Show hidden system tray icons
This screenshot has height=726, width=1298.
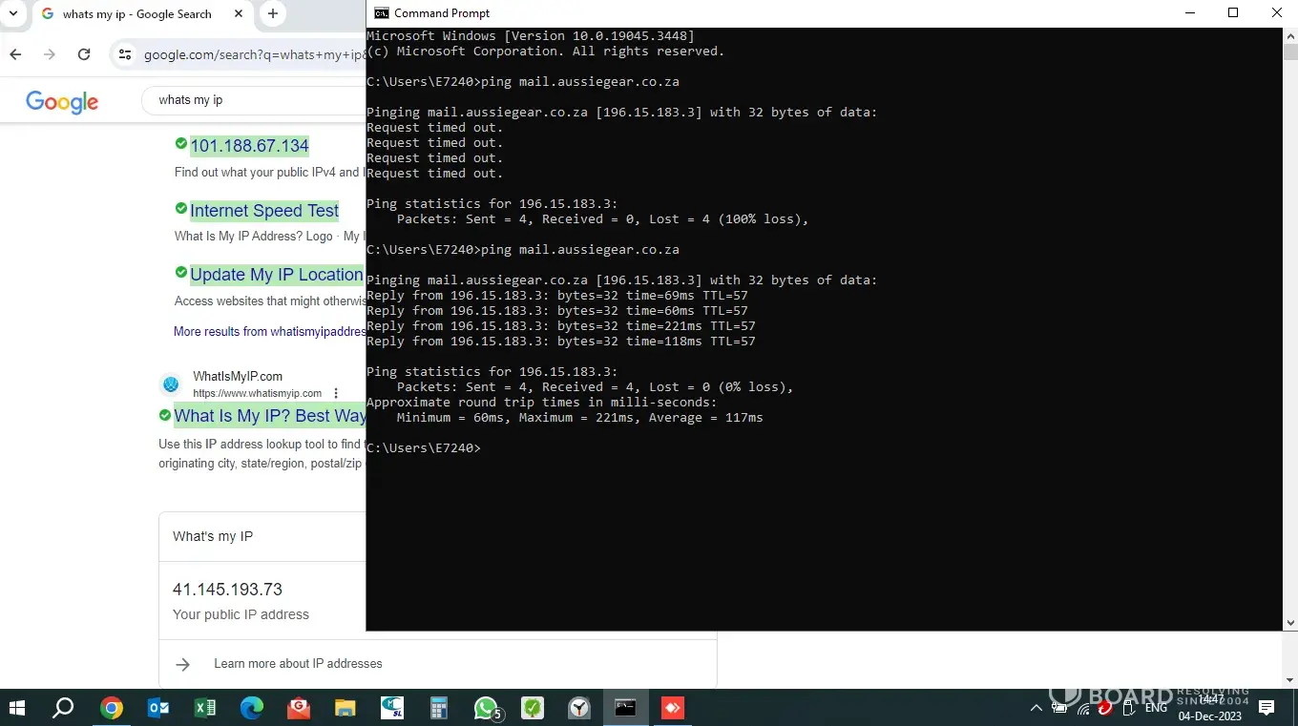[1036, 708]
